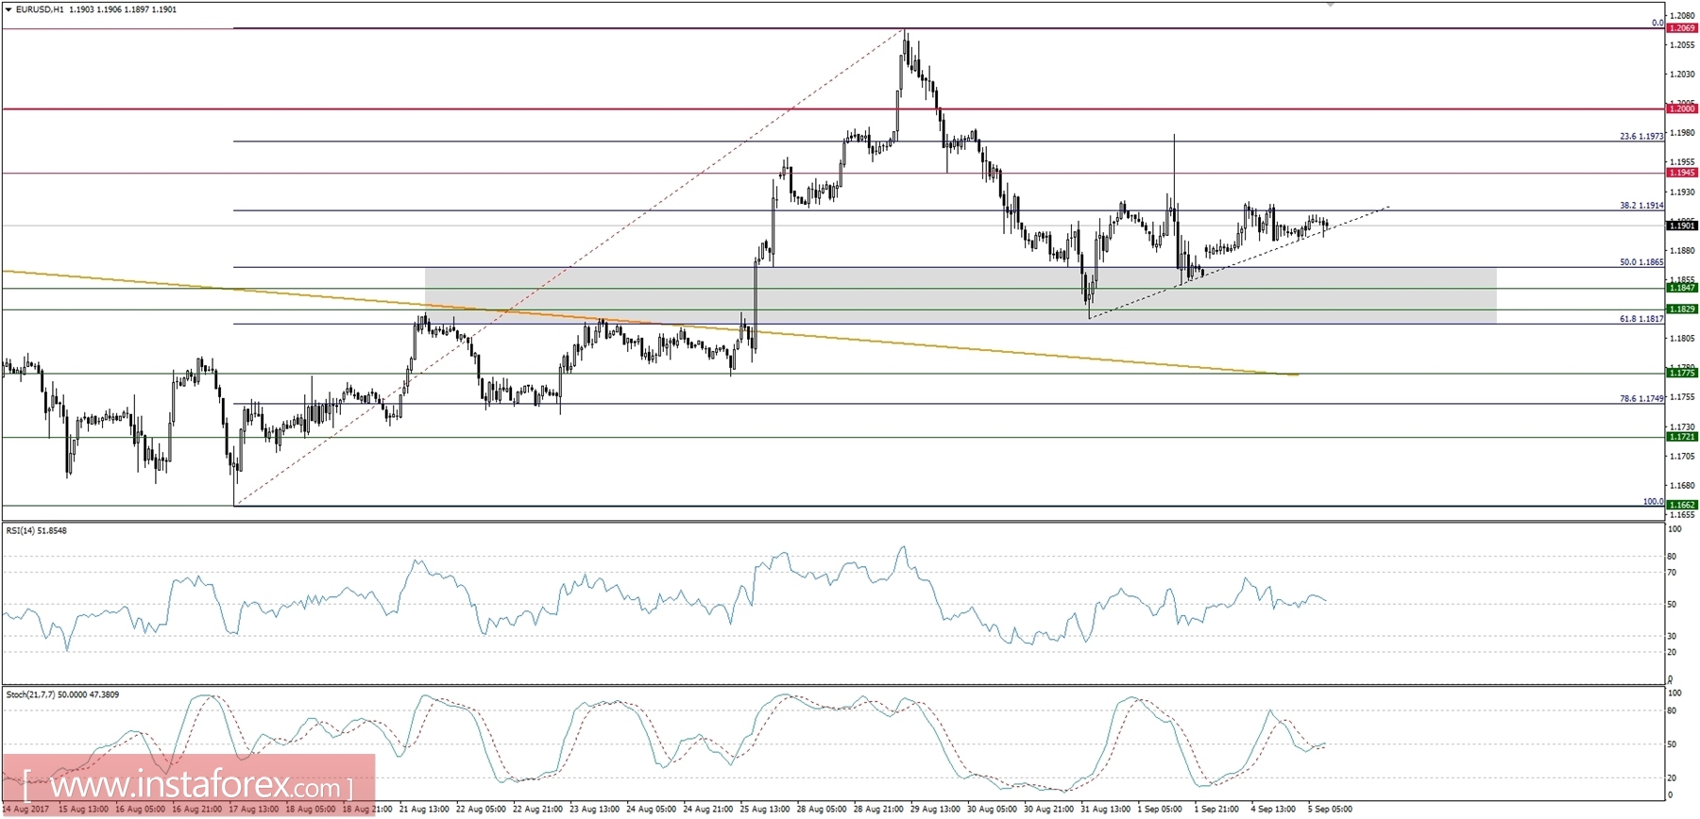1700x819 pixels.
Task: Click the 1.1930 price axis value
Action: [1682, 192]
